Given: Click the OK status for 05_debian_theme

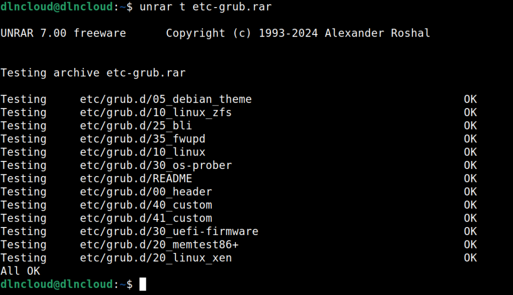Looking at the screenshot, I should point(470,99).
